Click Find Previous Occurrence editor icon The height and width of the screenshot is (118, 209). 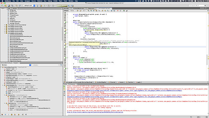coord(91,10)
